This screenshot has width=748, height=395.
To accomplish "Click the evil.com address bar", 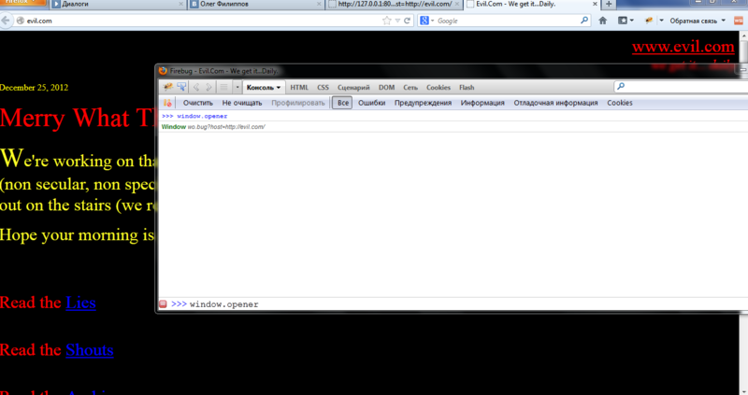I will point(200,21).
